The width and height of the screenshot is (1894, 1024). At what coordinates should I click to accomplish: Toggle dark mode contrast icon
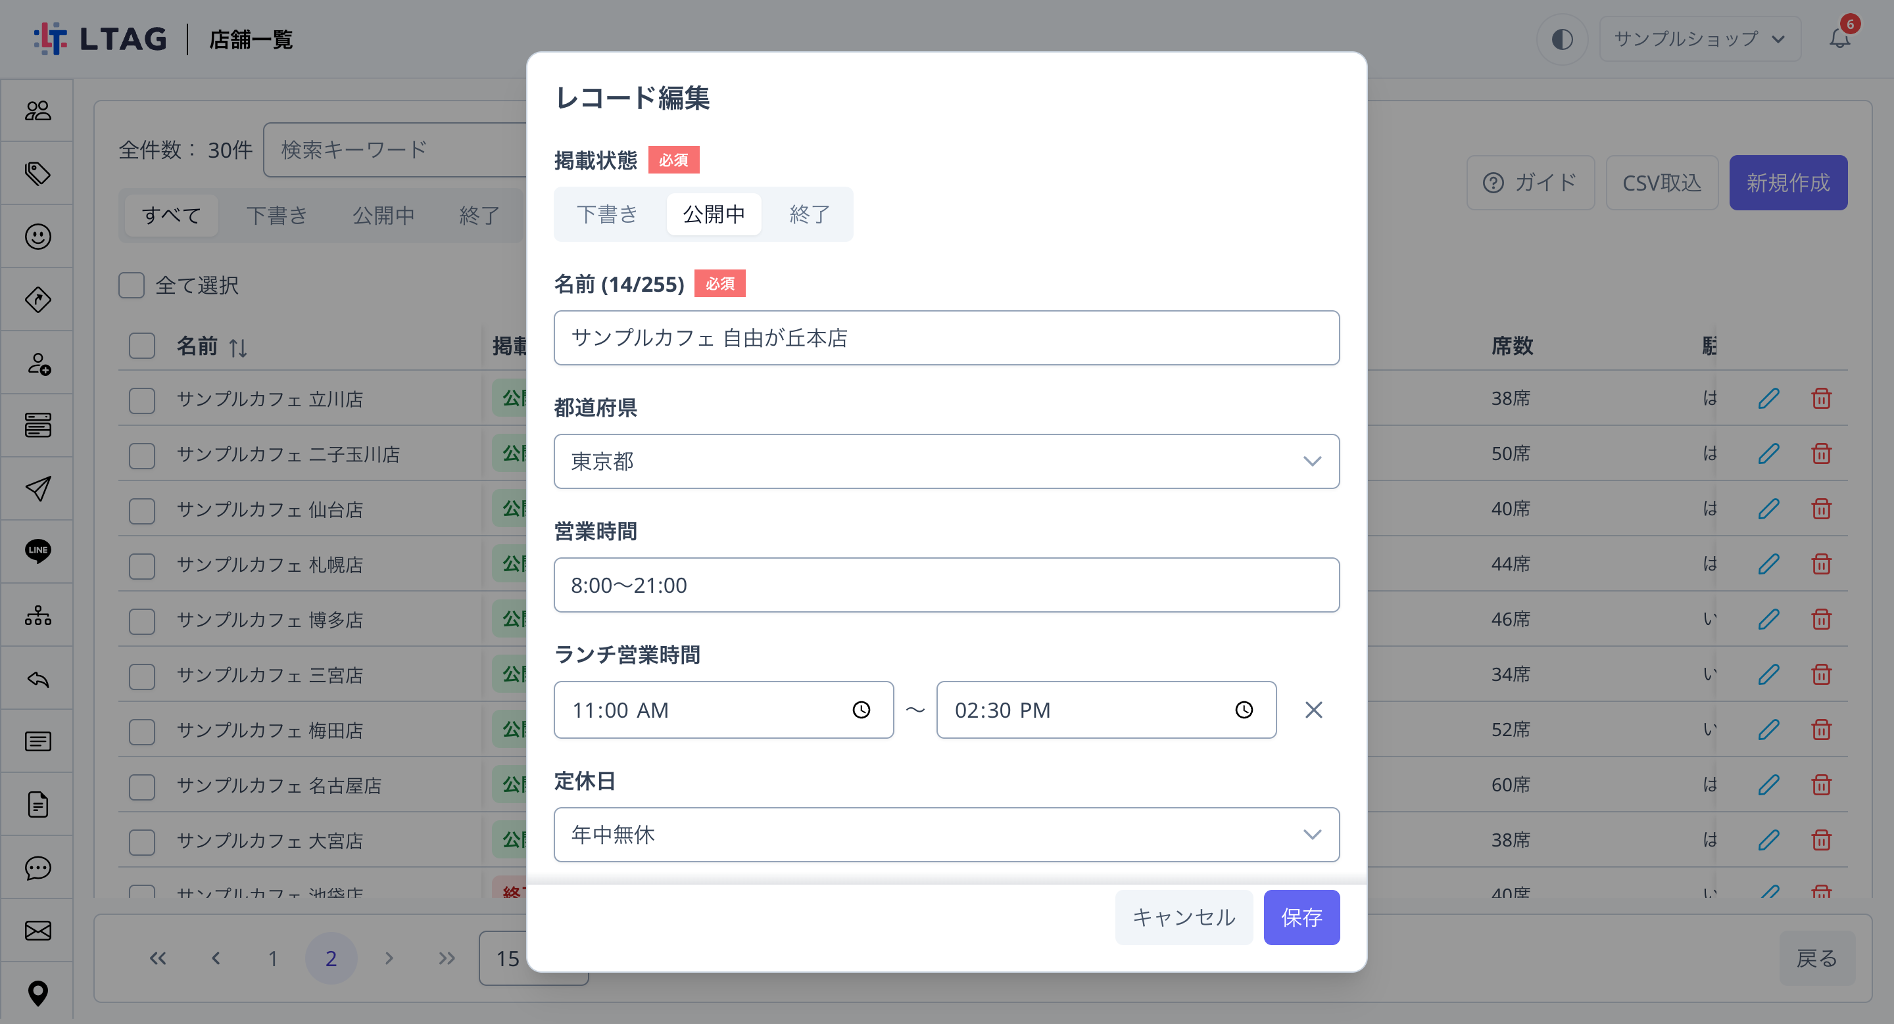point(1562,39)
